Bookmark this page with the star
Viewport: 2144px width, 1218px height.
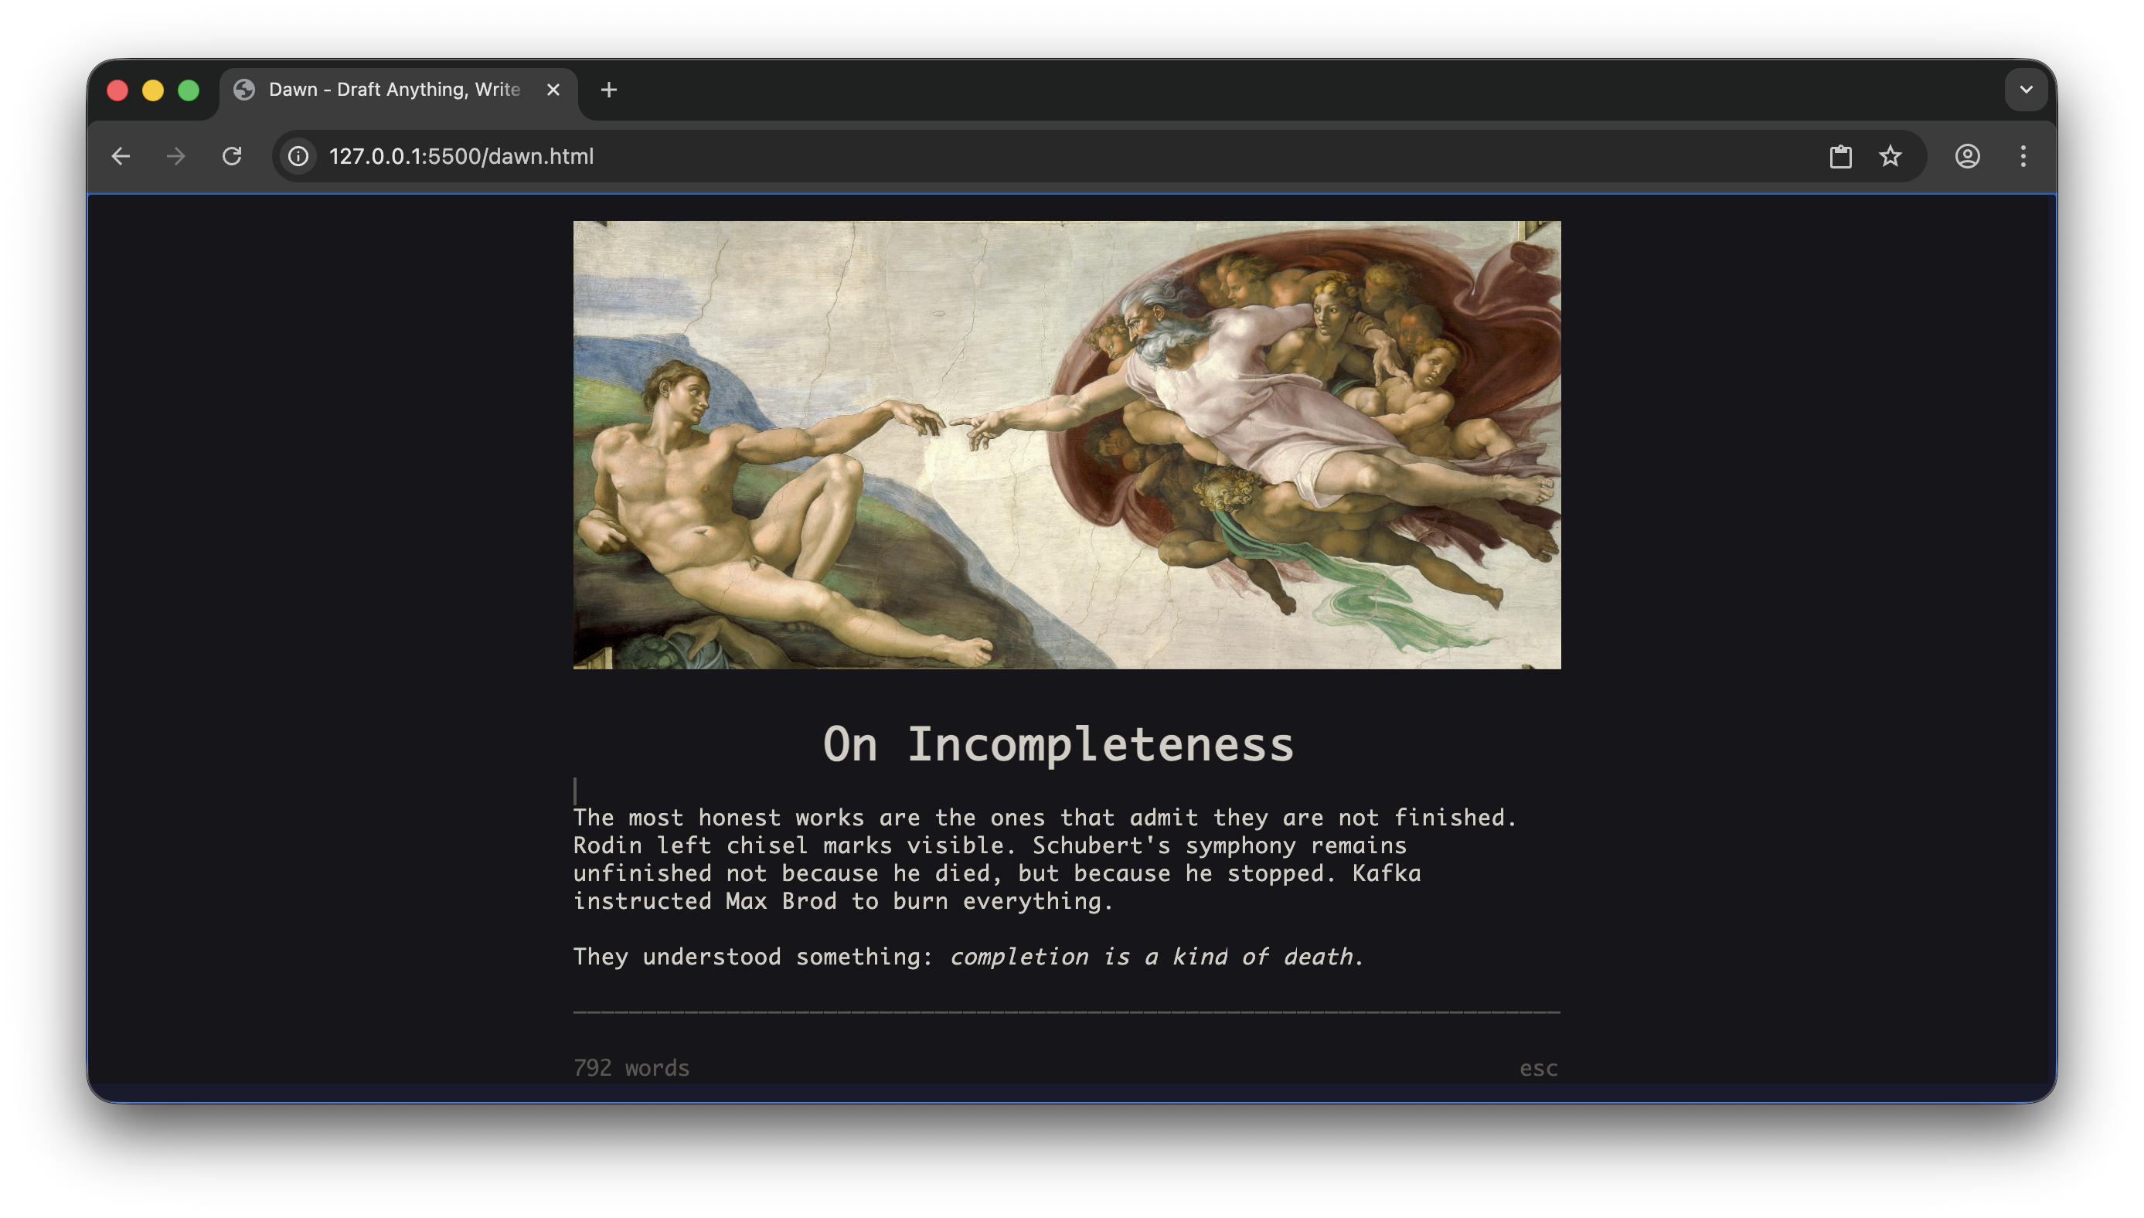tap(1890, 156)
